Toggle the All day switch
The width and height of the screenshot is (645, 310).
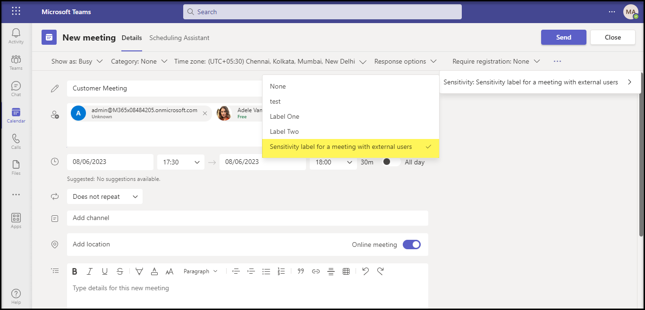tap(391, 162)
